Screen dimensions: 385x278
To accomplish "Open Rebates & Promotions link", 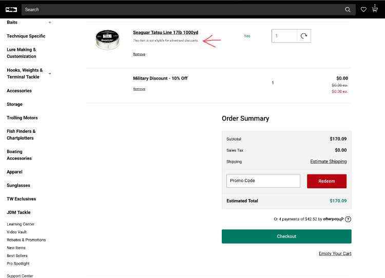I will pyautogui.click(x=26, y=240).
